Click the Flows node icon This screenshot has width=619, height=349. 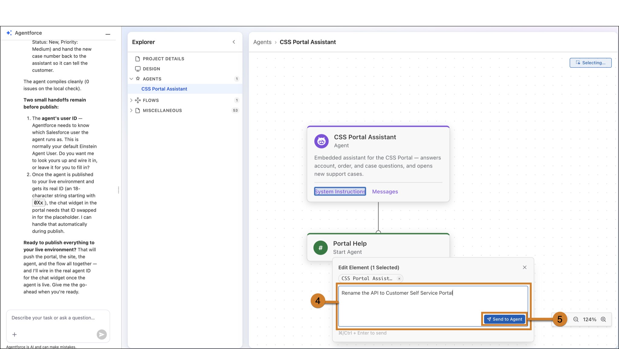pyautogui.click(x=138, y=100)
